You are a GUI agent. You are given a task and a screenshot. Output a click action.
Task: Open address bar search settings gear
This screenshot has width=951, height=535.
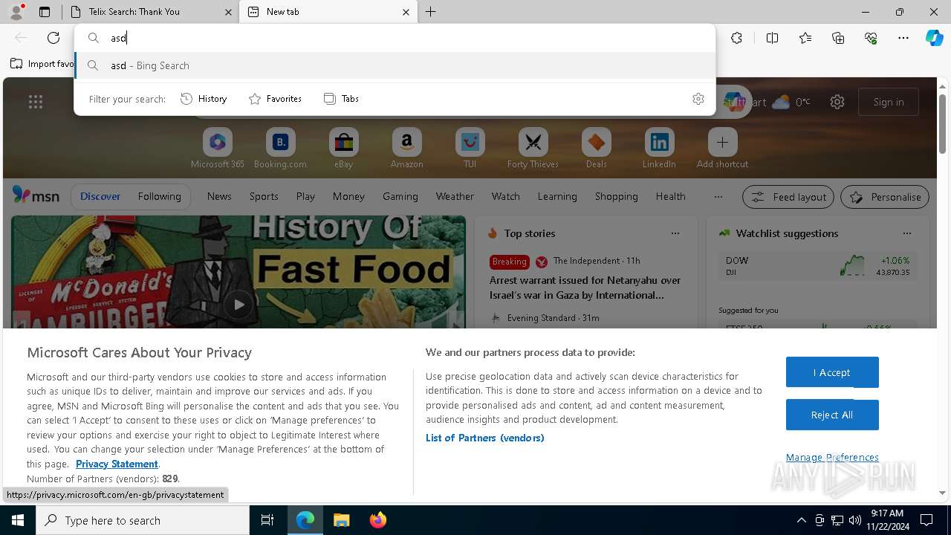(x=698, y=99)
